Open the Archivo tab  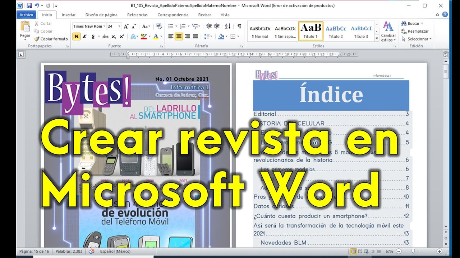[x=26, y=15]
